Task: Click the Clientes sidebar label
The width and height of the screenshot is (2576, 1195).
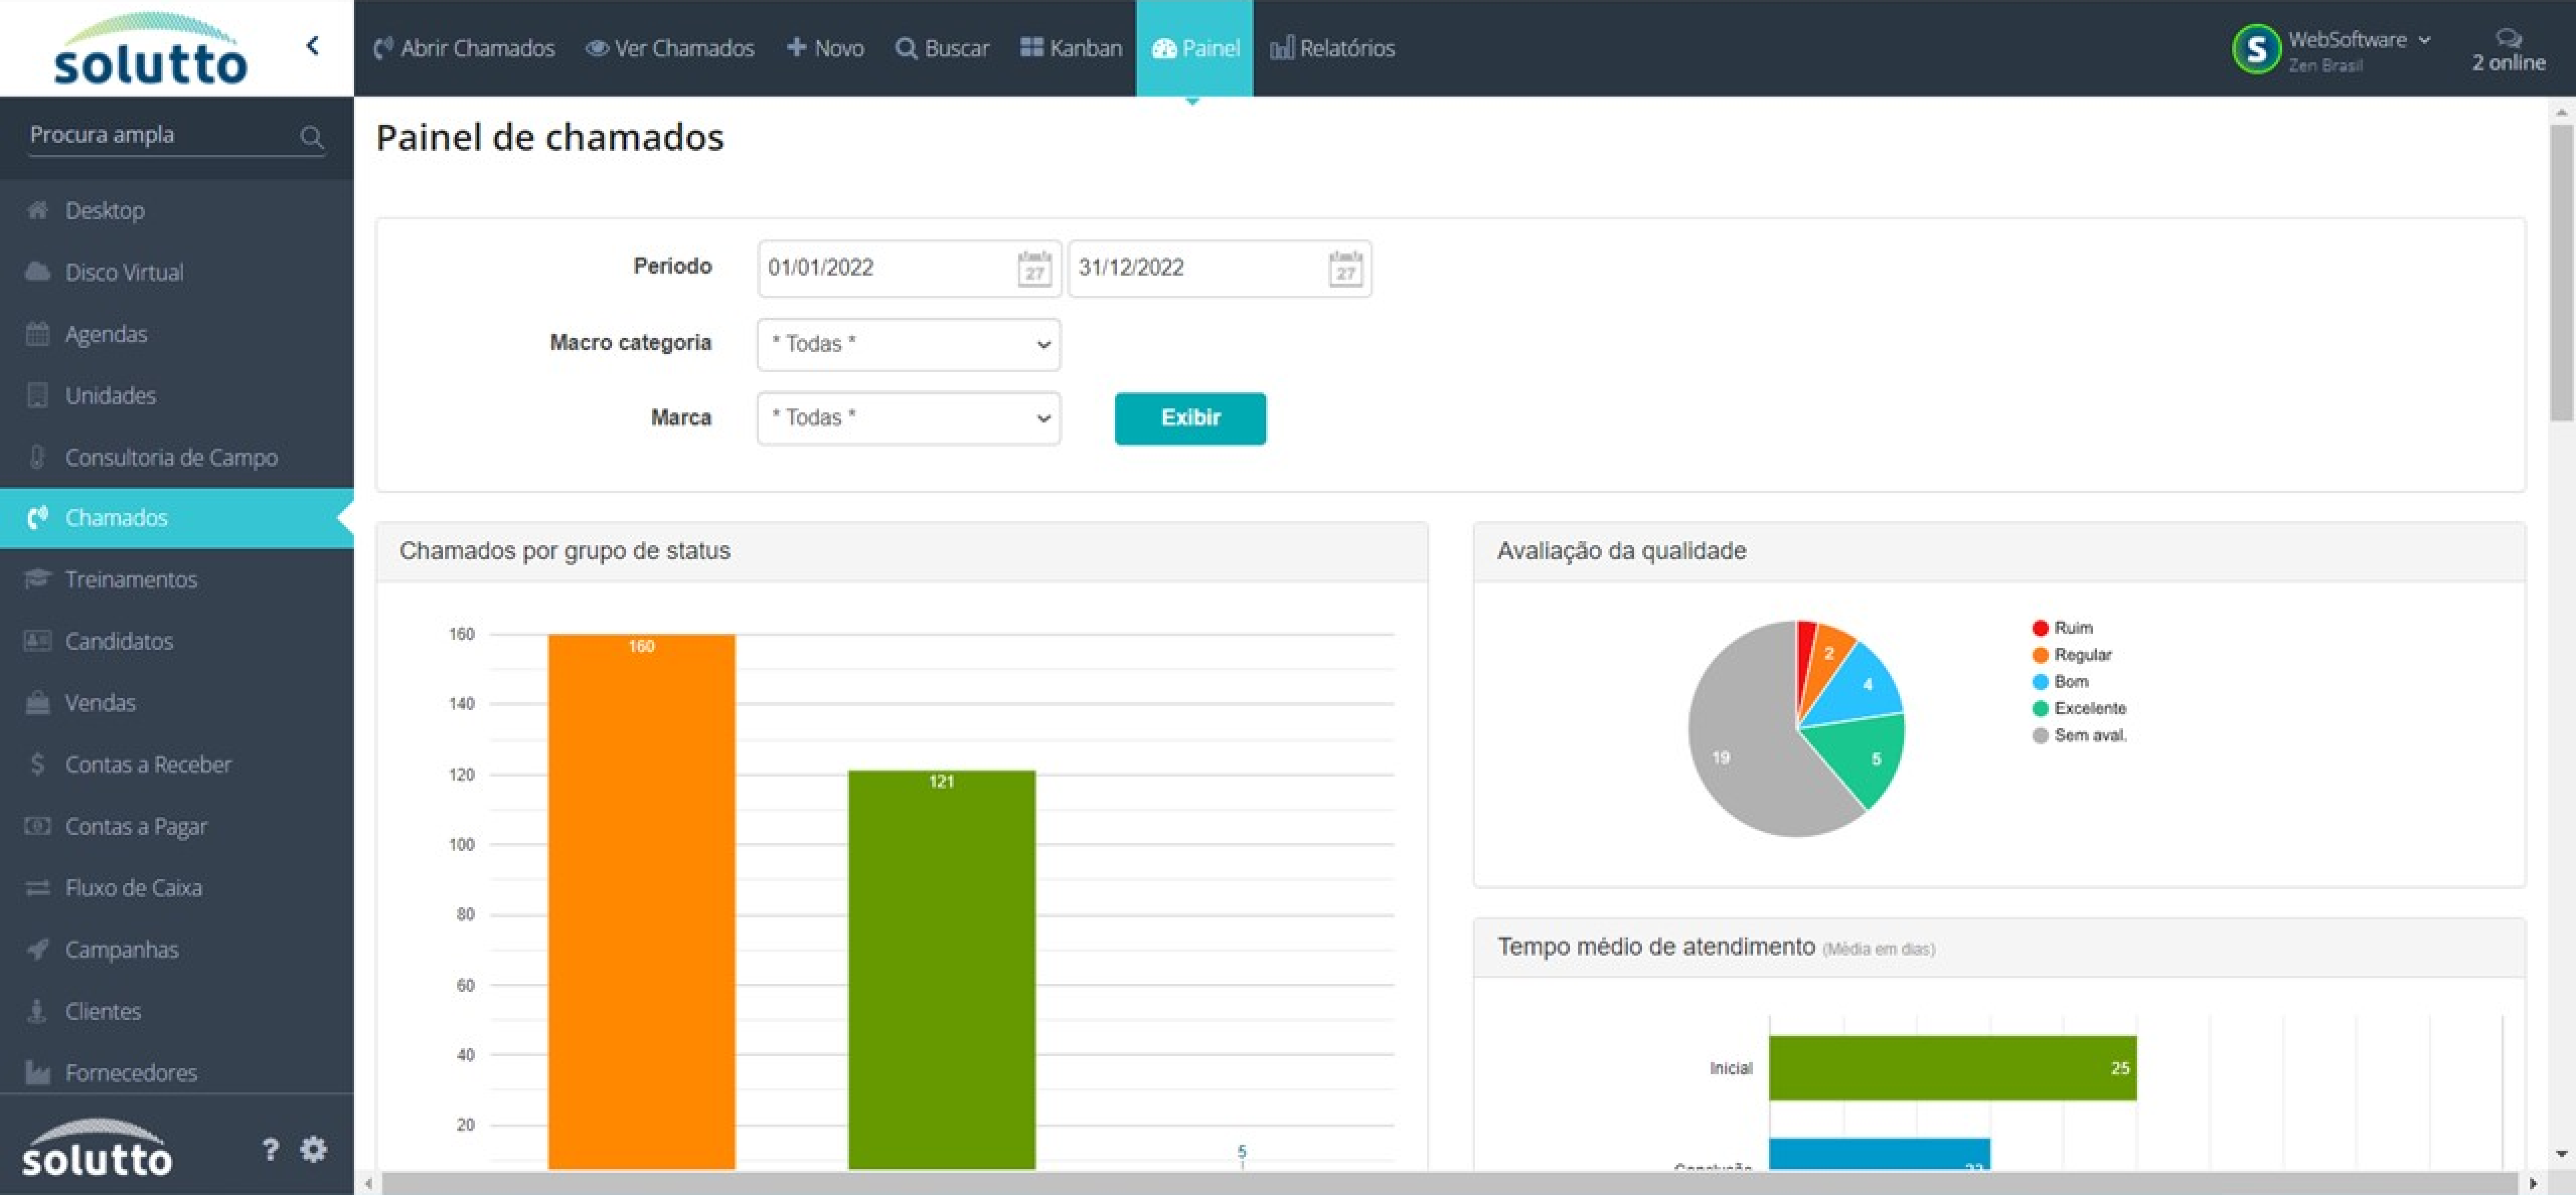Action: point(103,1011)
